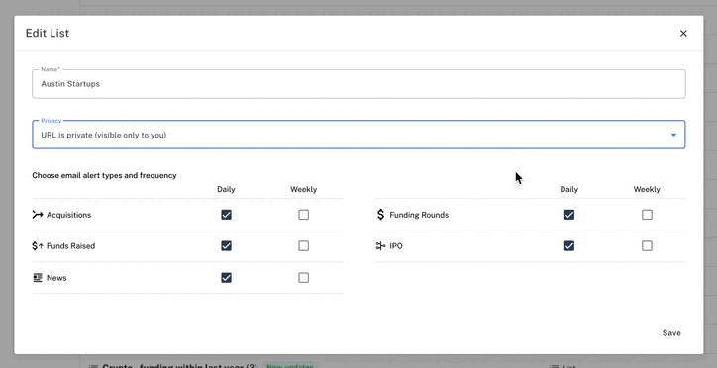Screen dimensions: 717x368
Task: Click the Save button
Action: (x=671, y=333)
